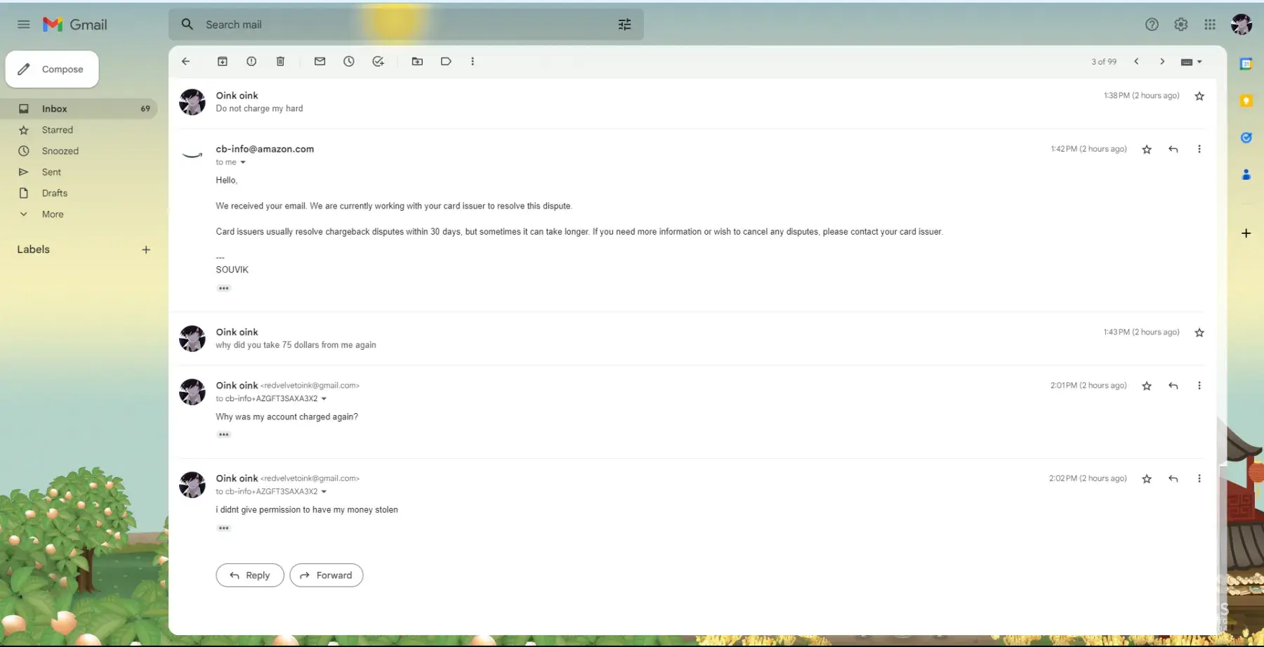Show search options slider icon
The width and height of the screenshot is (1264, 647).
624,25
